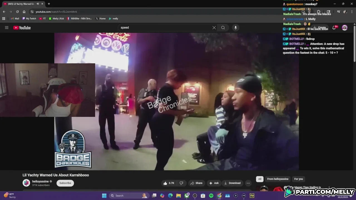Open helloyassine channel avatar
The height and width of the screenshot is (200, 356).
[26, 183]
